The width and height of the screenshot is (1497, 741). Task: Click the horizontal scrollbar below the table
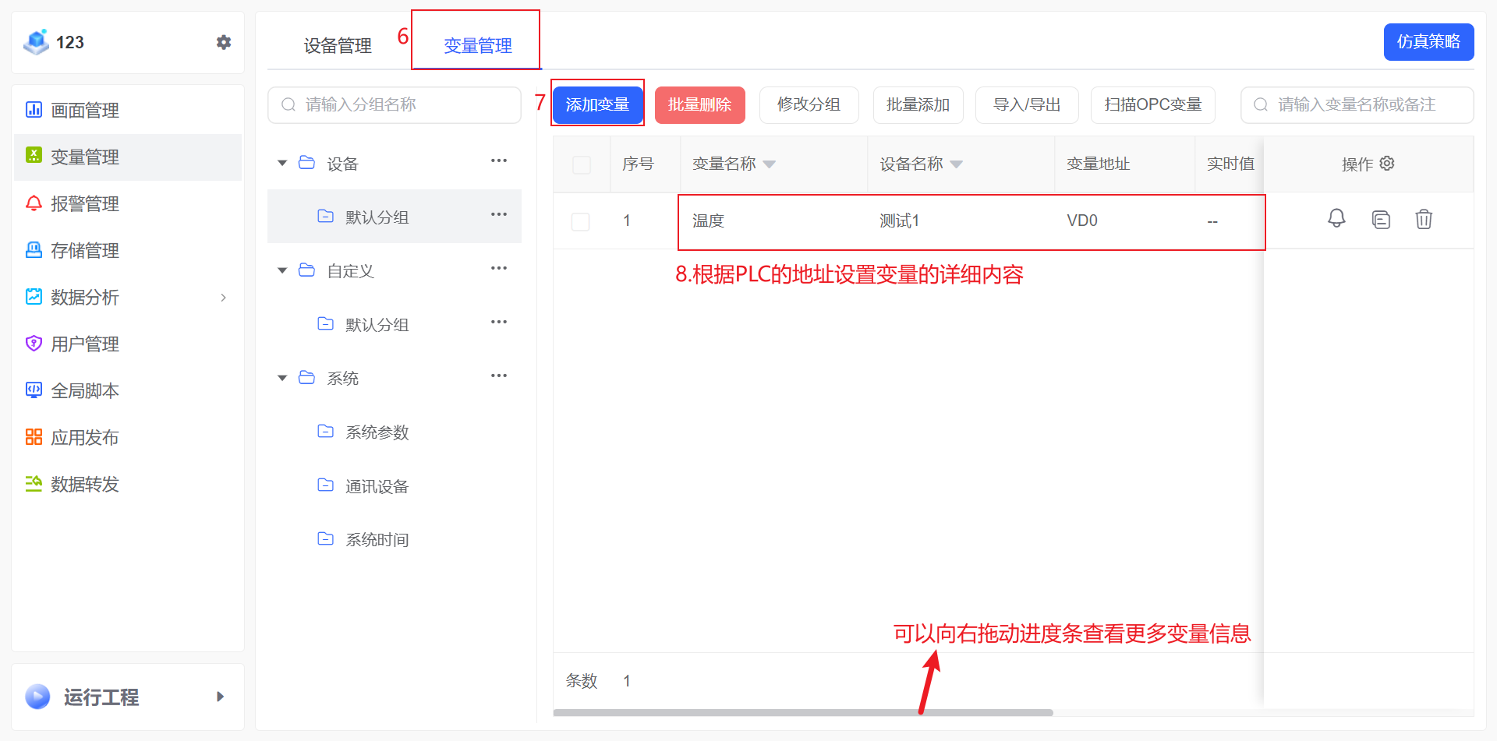pos(803,712)
